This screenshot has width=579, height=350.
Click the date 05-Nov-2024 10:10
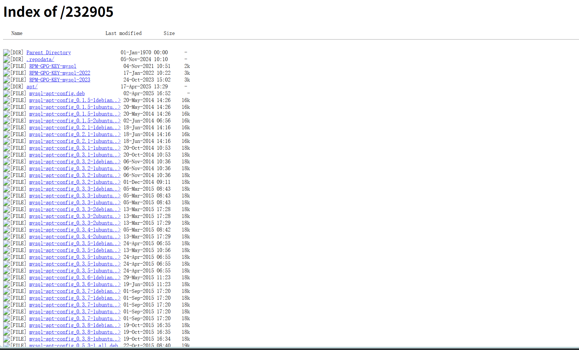coord(144,59)
